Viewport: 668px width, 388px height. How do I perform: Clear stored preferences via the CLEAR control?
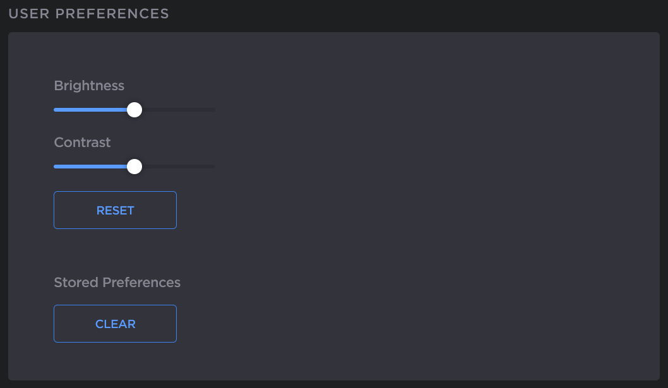tap(115, 324)
